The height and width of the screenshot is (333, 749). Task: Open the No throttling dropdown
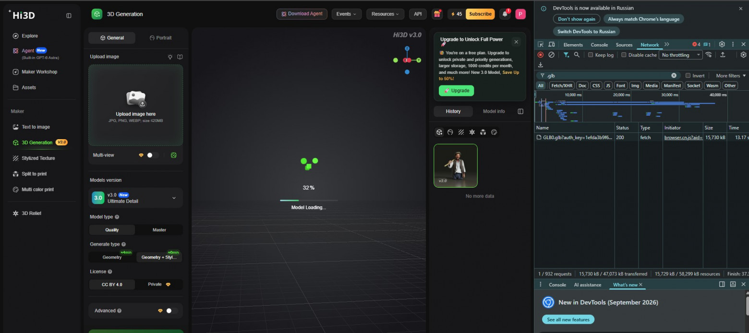680,55
